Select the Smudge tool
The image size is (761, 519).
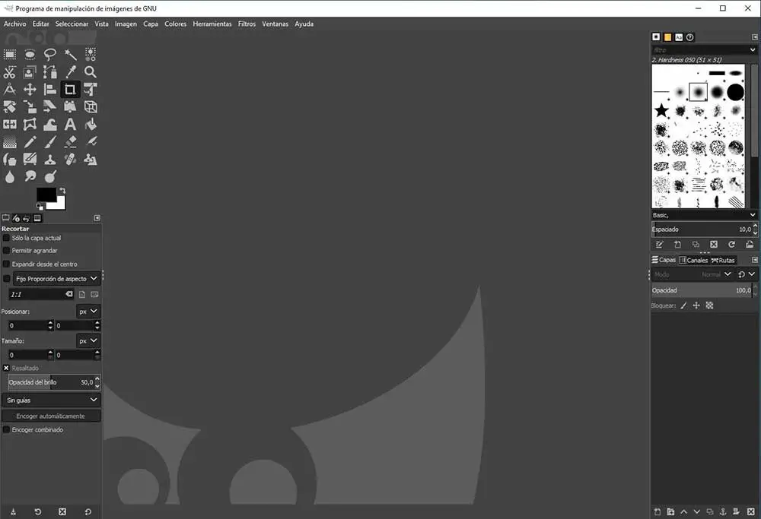(x=30, y=177)
